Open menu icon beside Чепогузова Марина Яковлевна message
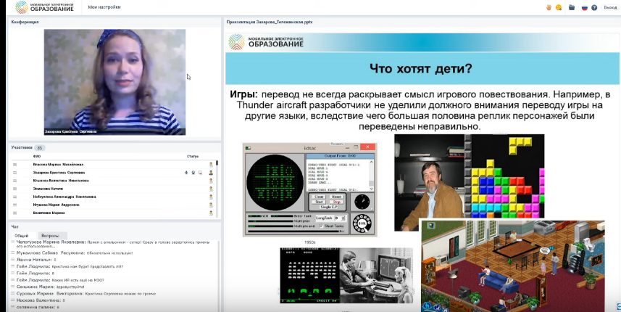 (x=13, y=242)
